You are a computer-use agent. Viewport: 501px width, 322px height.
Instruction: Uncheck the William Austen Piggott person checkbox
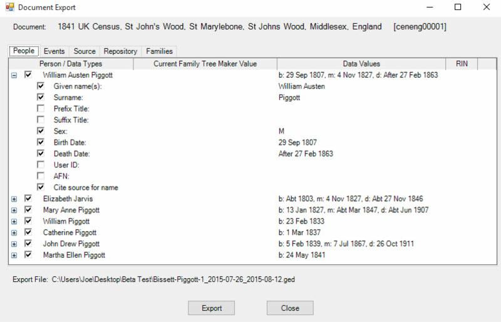click(28, 75)
